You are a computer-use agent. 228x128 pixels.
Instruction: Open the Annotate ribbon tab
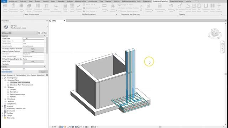point(61,1)
